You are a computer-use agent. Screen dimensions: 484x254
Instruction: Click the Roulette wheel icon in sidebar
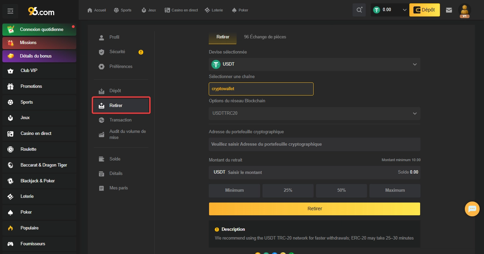point(10,149)
